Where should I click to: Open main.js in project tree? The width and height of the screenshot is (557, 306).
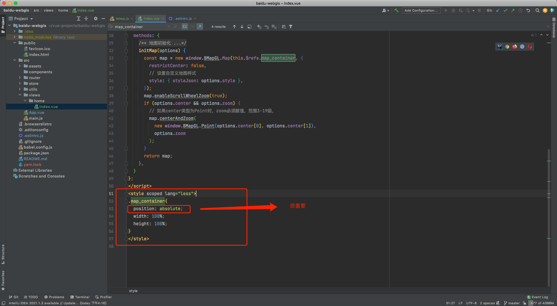[35, 118]
